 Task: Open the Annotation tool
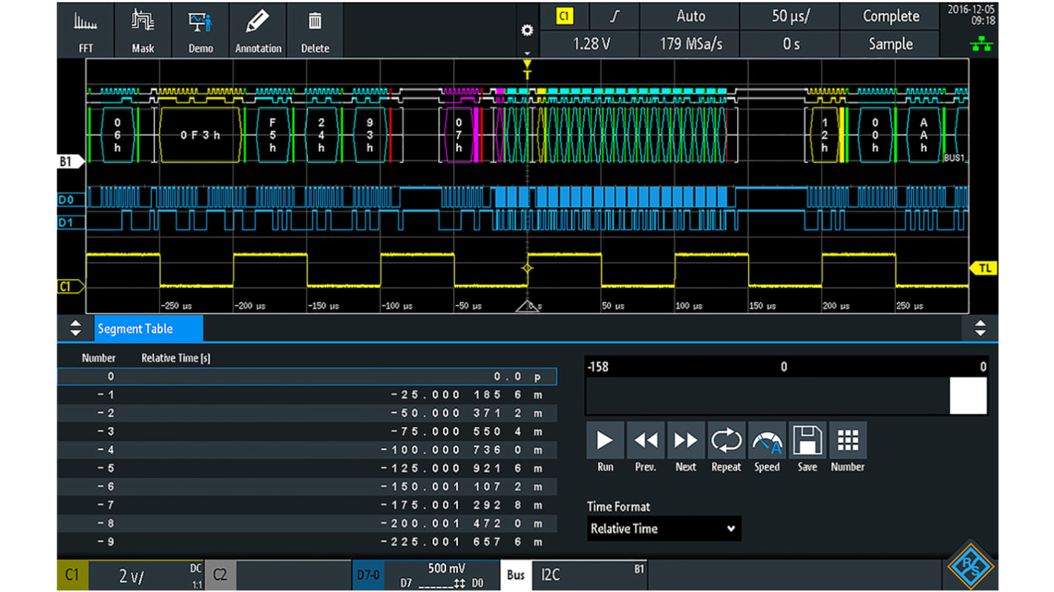258,30
